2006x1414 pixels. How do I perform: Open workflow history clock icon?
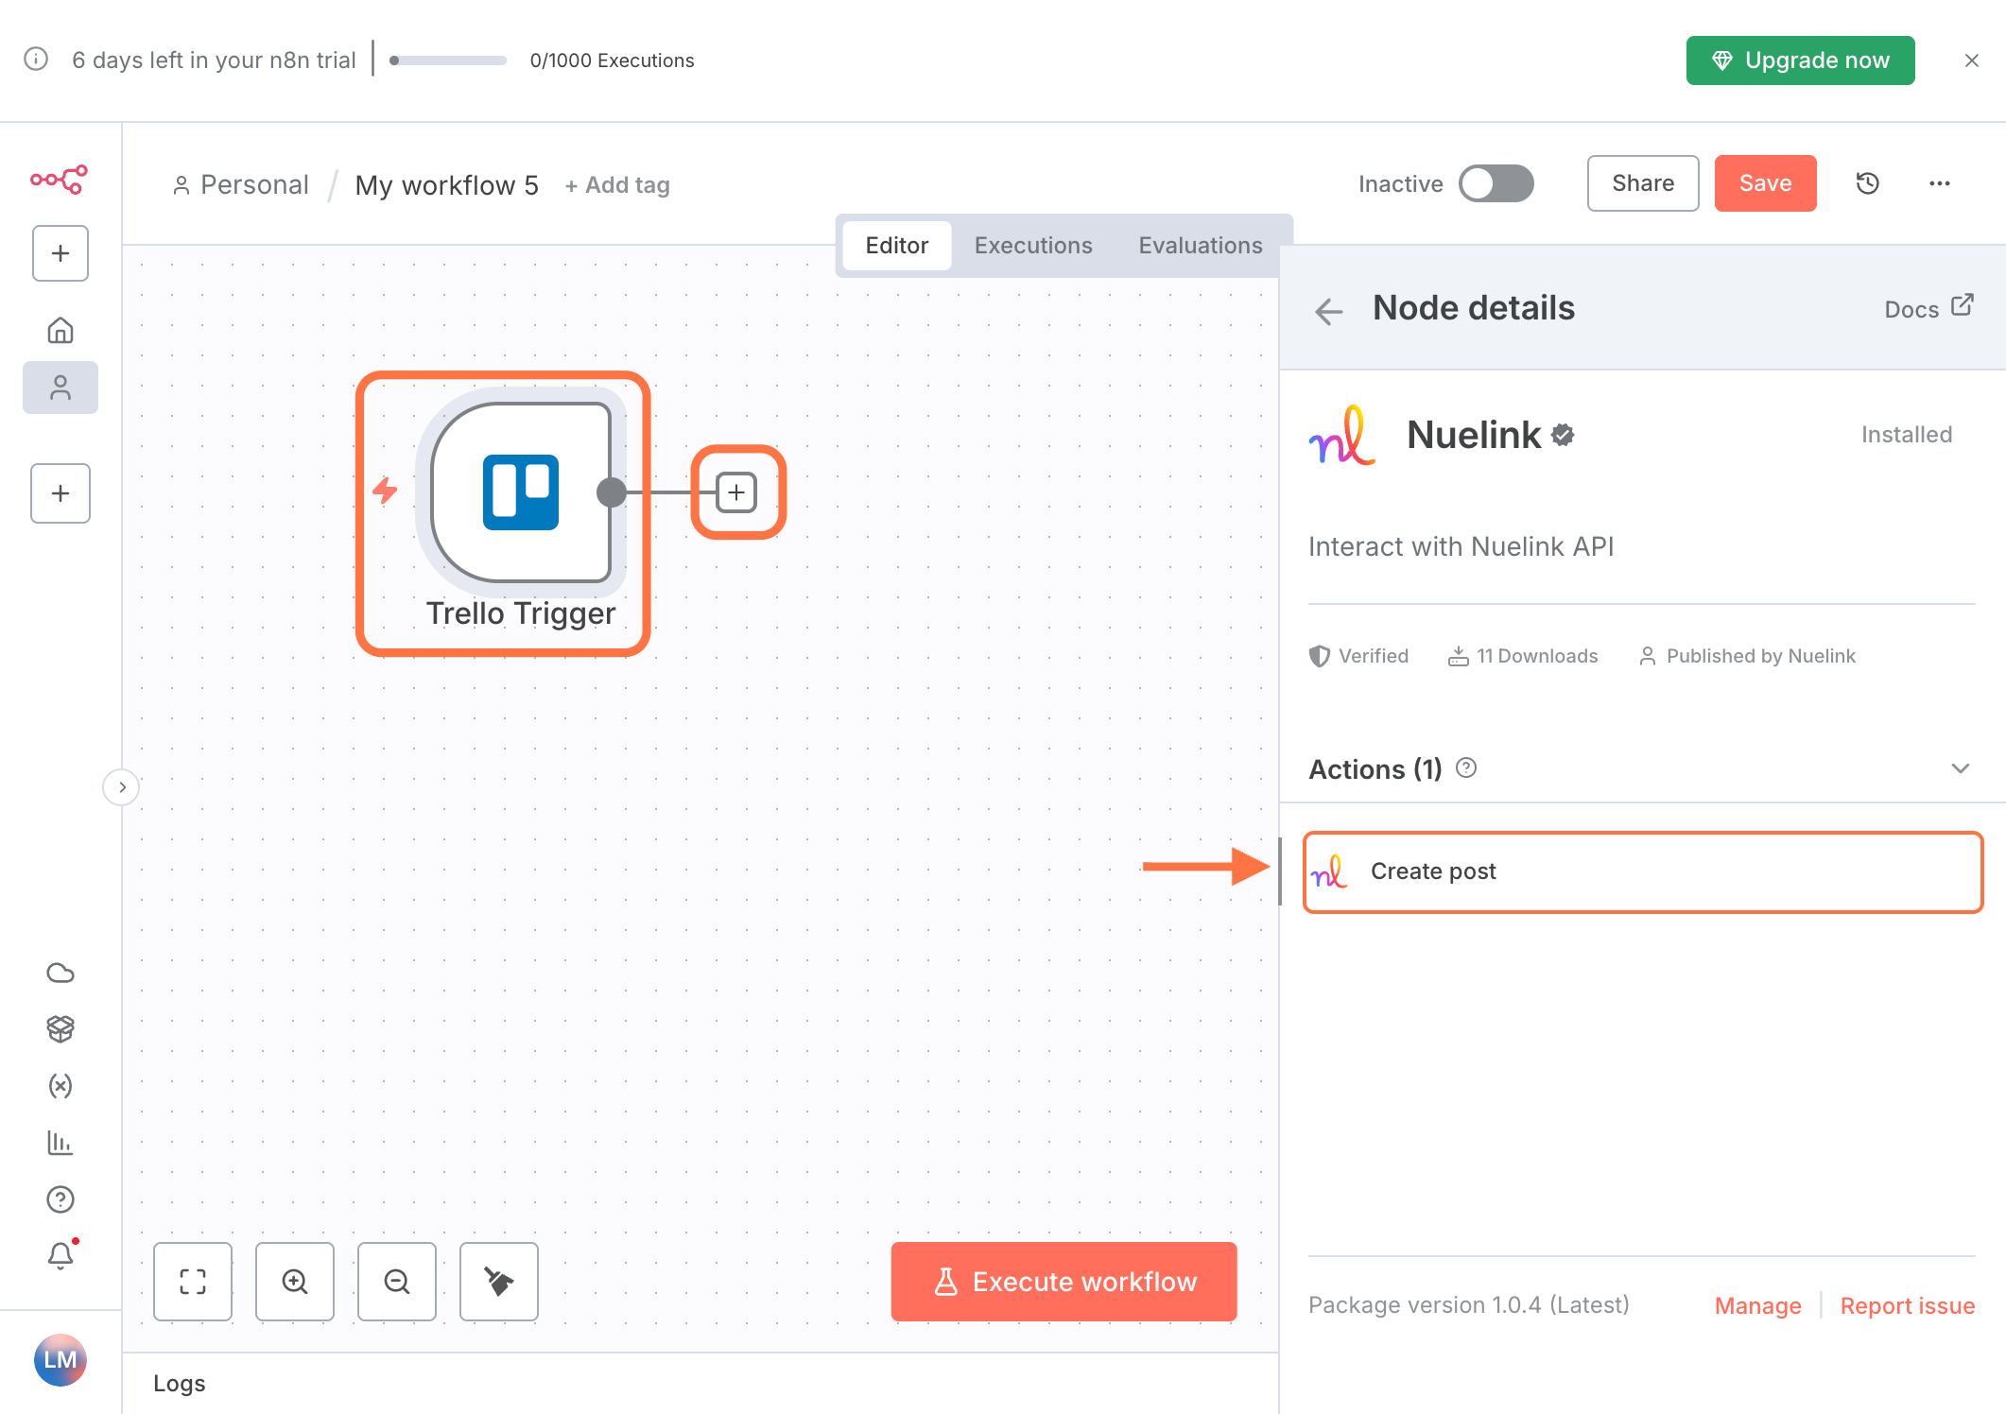coord(1867,183)
